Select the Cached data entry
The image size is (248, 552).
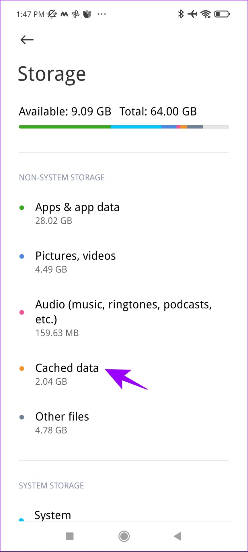tap(67, 374)
